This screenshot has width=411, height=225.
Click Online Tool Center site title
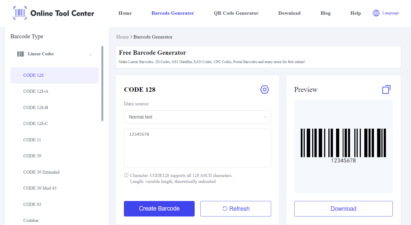[x=62, y=13]
